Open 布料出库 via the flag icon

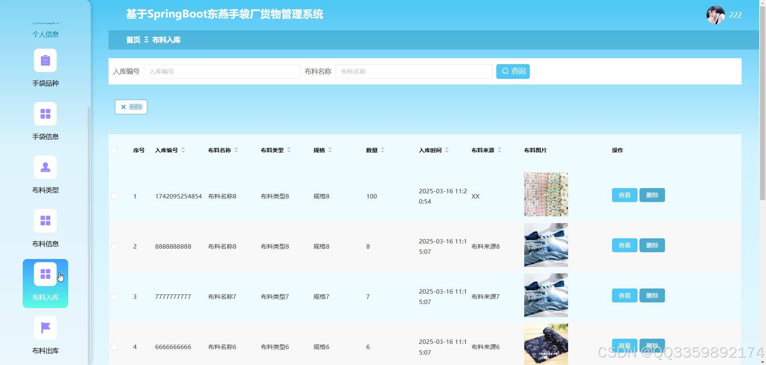point(45,328)
